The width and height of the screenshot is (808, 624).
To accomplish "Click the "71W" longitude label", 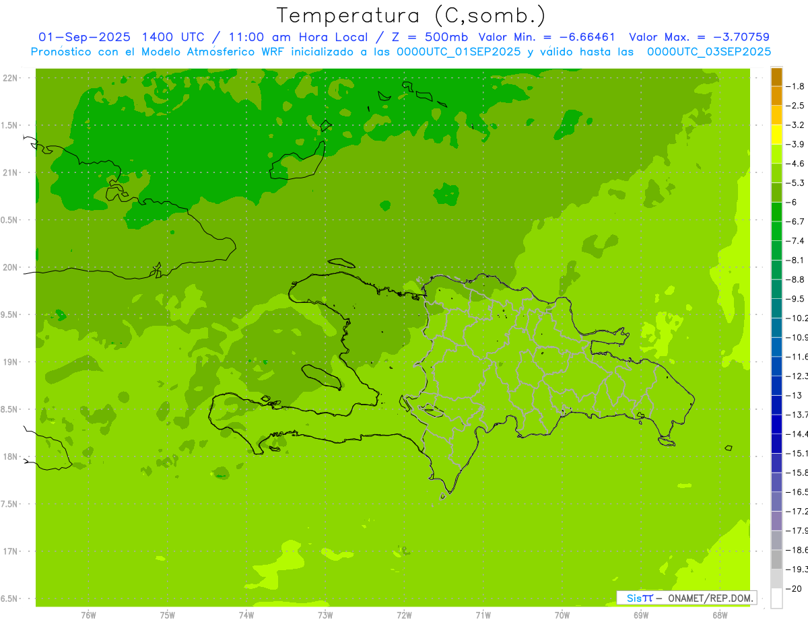I will coord(483,615).
